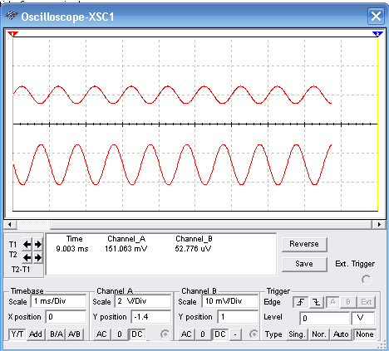This screenshot has width=389, height=351.
Task: Click Channel A Scale 2 V/Div field
Action: point(143,301)
